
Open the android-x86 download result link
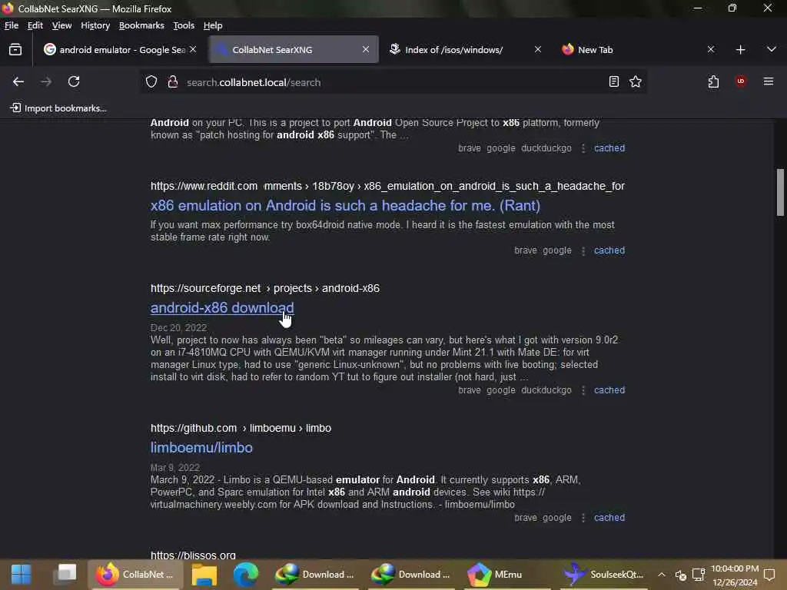click(222, 308)
